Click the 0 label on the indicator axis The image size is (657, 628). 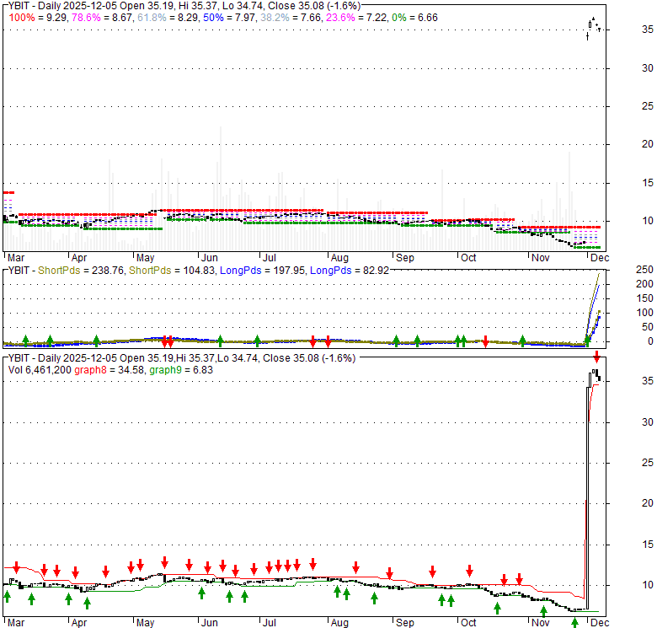pos(650,341)
